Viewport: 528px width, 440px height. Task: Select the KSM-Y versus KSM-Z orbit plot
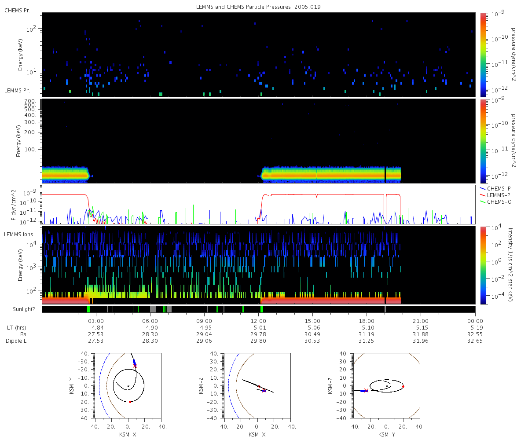[386, 385]
